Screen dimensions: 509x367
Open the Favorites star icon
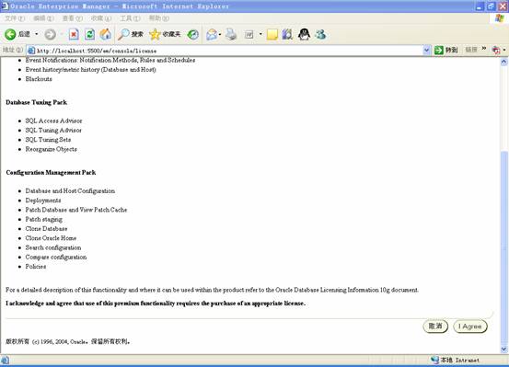[x=155, y=34]
